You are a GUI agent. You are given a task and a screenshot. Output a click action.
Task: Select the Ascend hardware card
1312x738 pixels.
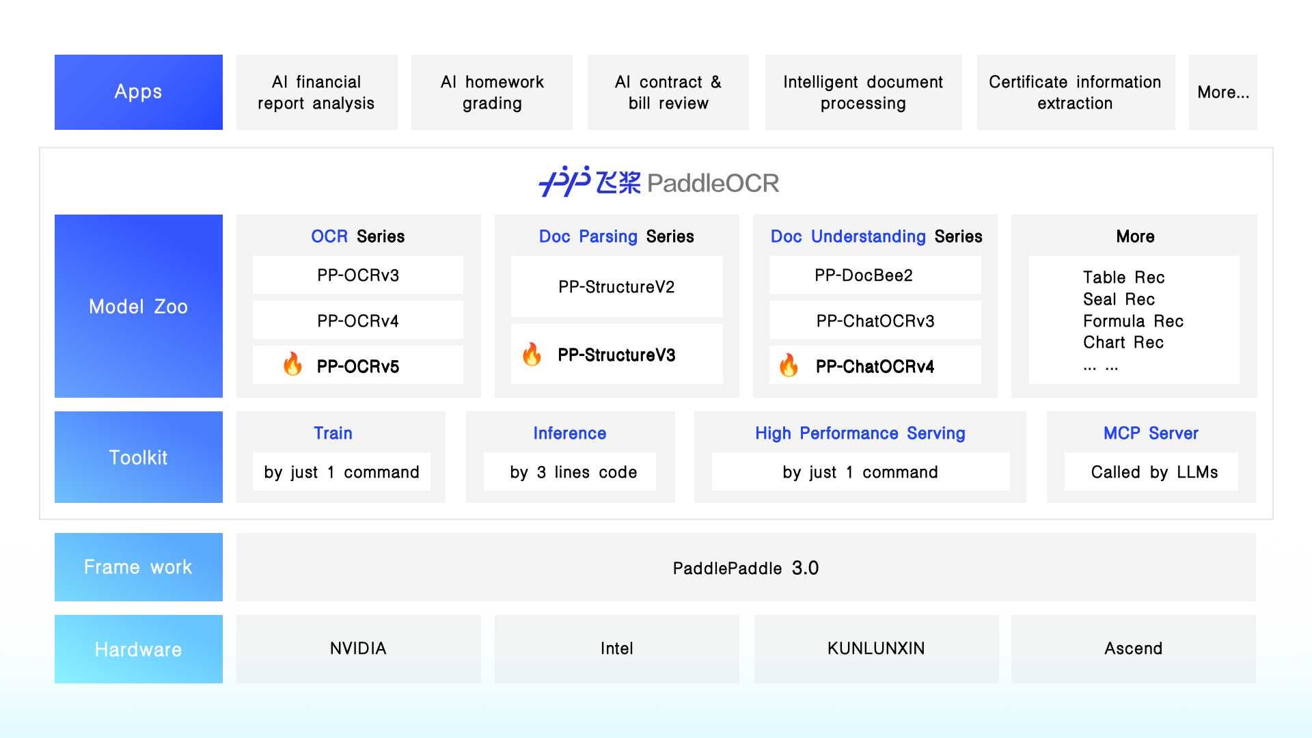point(1134,649)
